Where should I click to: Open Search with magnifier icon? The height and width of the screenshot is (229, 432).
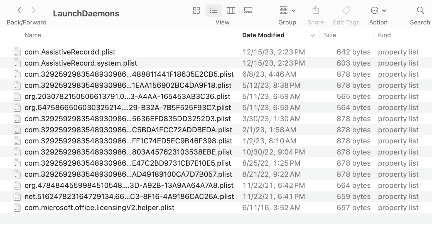tap(420, 11)
